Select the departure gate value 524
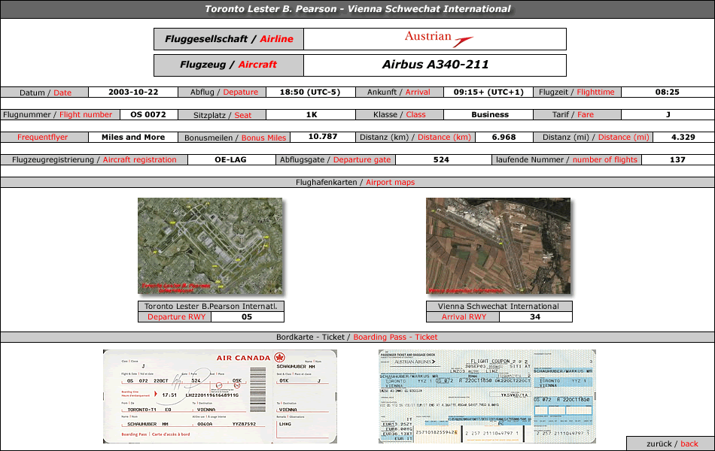715x451 pixels. point(441,159)
